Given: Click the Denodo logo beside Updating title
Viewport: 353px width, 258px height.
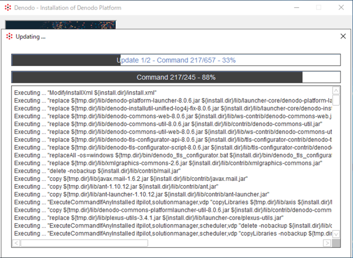Looking at the screenshot, I should (9, 36).
